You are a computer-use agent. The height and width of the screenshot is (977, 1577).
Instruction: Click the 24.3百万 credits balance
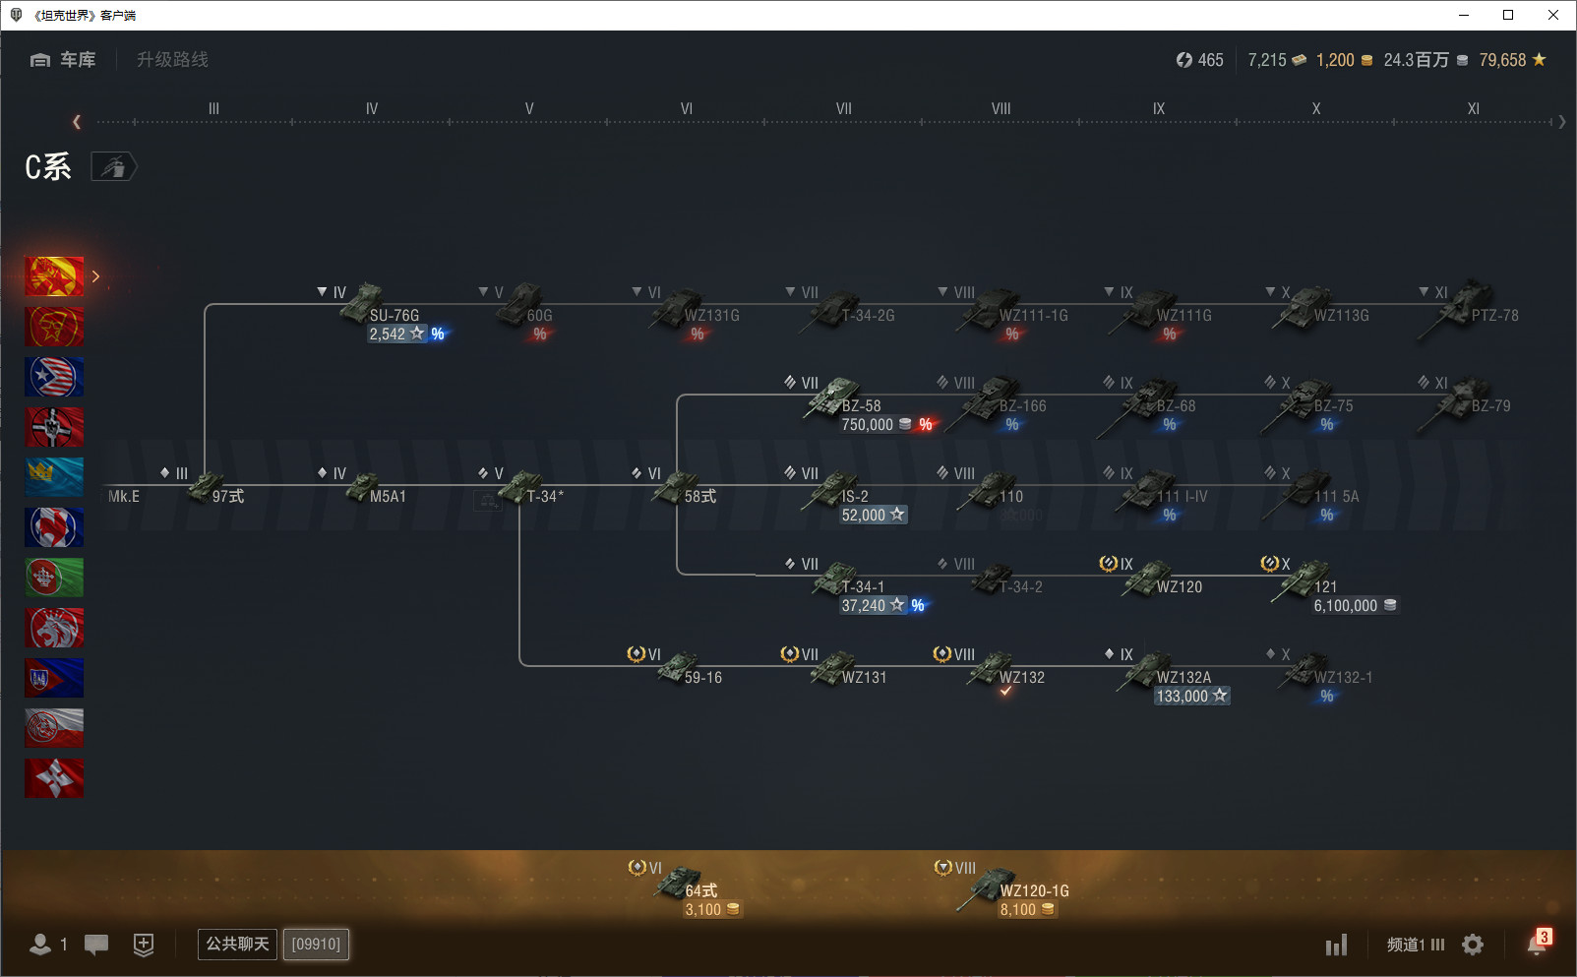tap(1426, 60)
